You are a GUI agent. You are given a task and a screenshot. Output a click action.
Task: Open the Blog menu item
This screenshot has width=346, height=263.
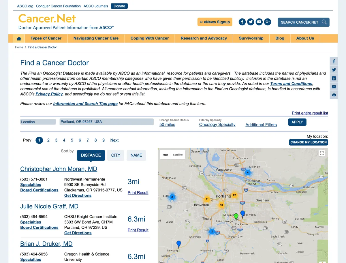(280, 38)
